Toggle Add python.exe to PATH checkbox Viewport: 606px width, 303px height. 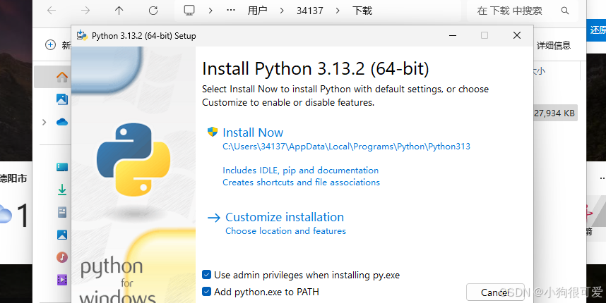[206, 292]
